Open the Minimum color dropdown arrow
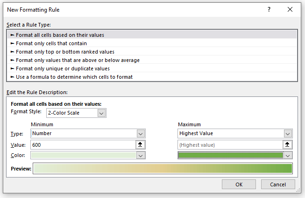This screenshot has height=198, width=305. (x=141, y=156)
